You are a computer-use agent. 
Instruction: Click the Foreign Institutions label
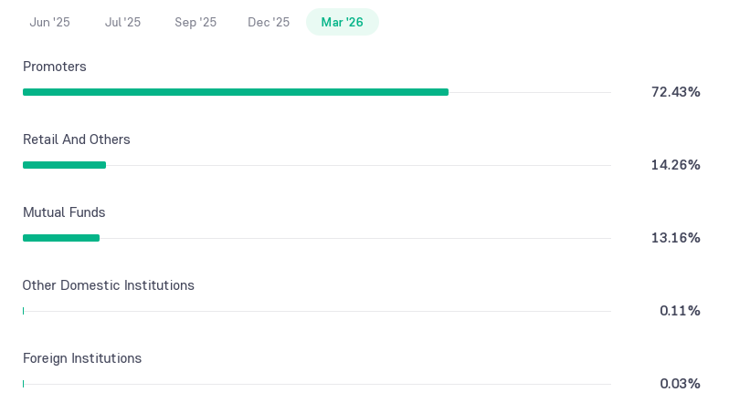pos(82,358)
